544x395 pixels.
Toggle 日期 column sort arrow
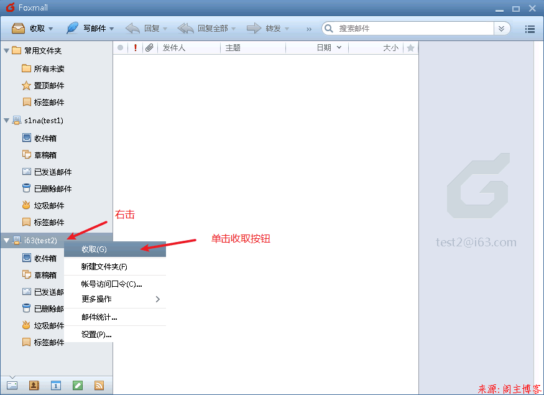click(x=339, y=47)
